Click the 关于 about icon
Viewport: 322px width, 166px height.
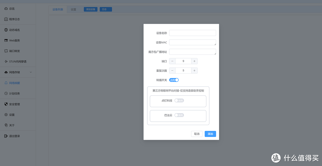[x=6, y=125]
